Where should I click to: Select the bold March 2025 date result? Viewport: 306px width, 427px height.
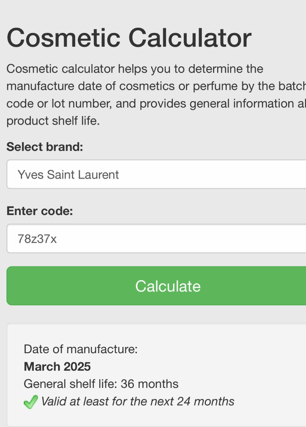57,367
